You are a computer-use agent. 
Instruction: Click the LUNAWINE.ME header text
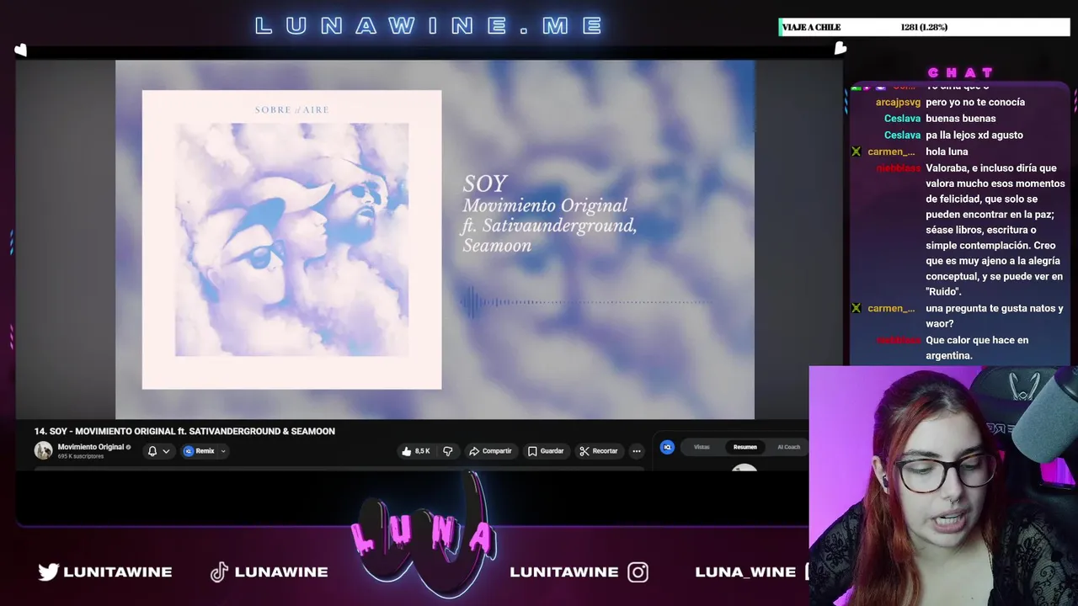click(x=430, y=26)
